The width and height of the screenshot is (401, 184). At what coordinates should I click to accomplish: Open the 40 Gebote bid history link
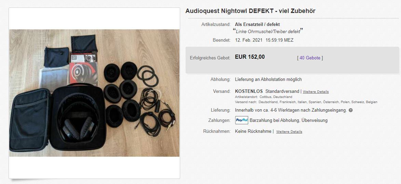click(310, 58)
